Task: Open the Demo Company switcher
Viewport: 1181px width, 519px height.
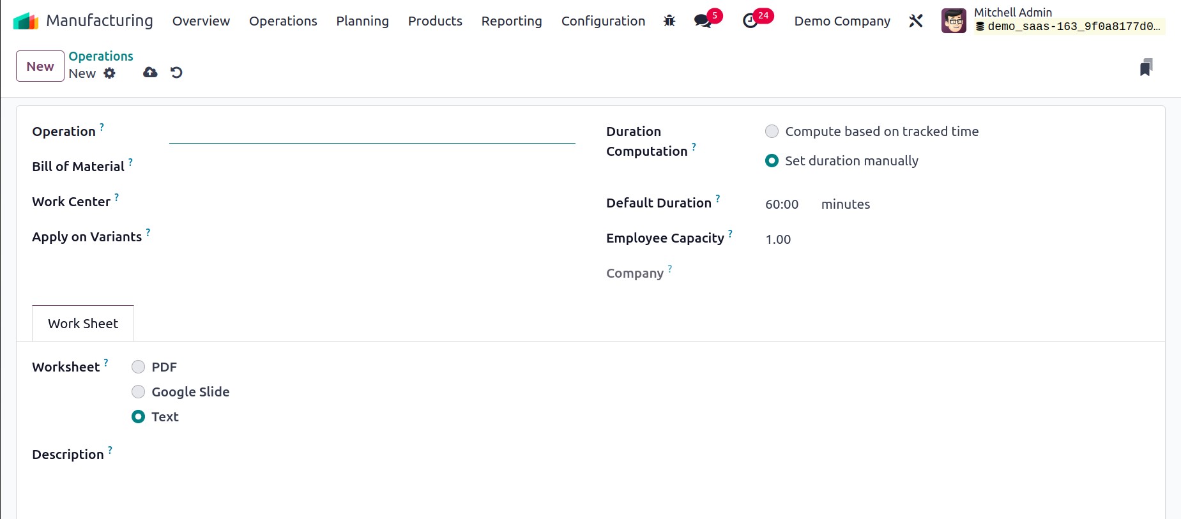Action: point(842,21)
